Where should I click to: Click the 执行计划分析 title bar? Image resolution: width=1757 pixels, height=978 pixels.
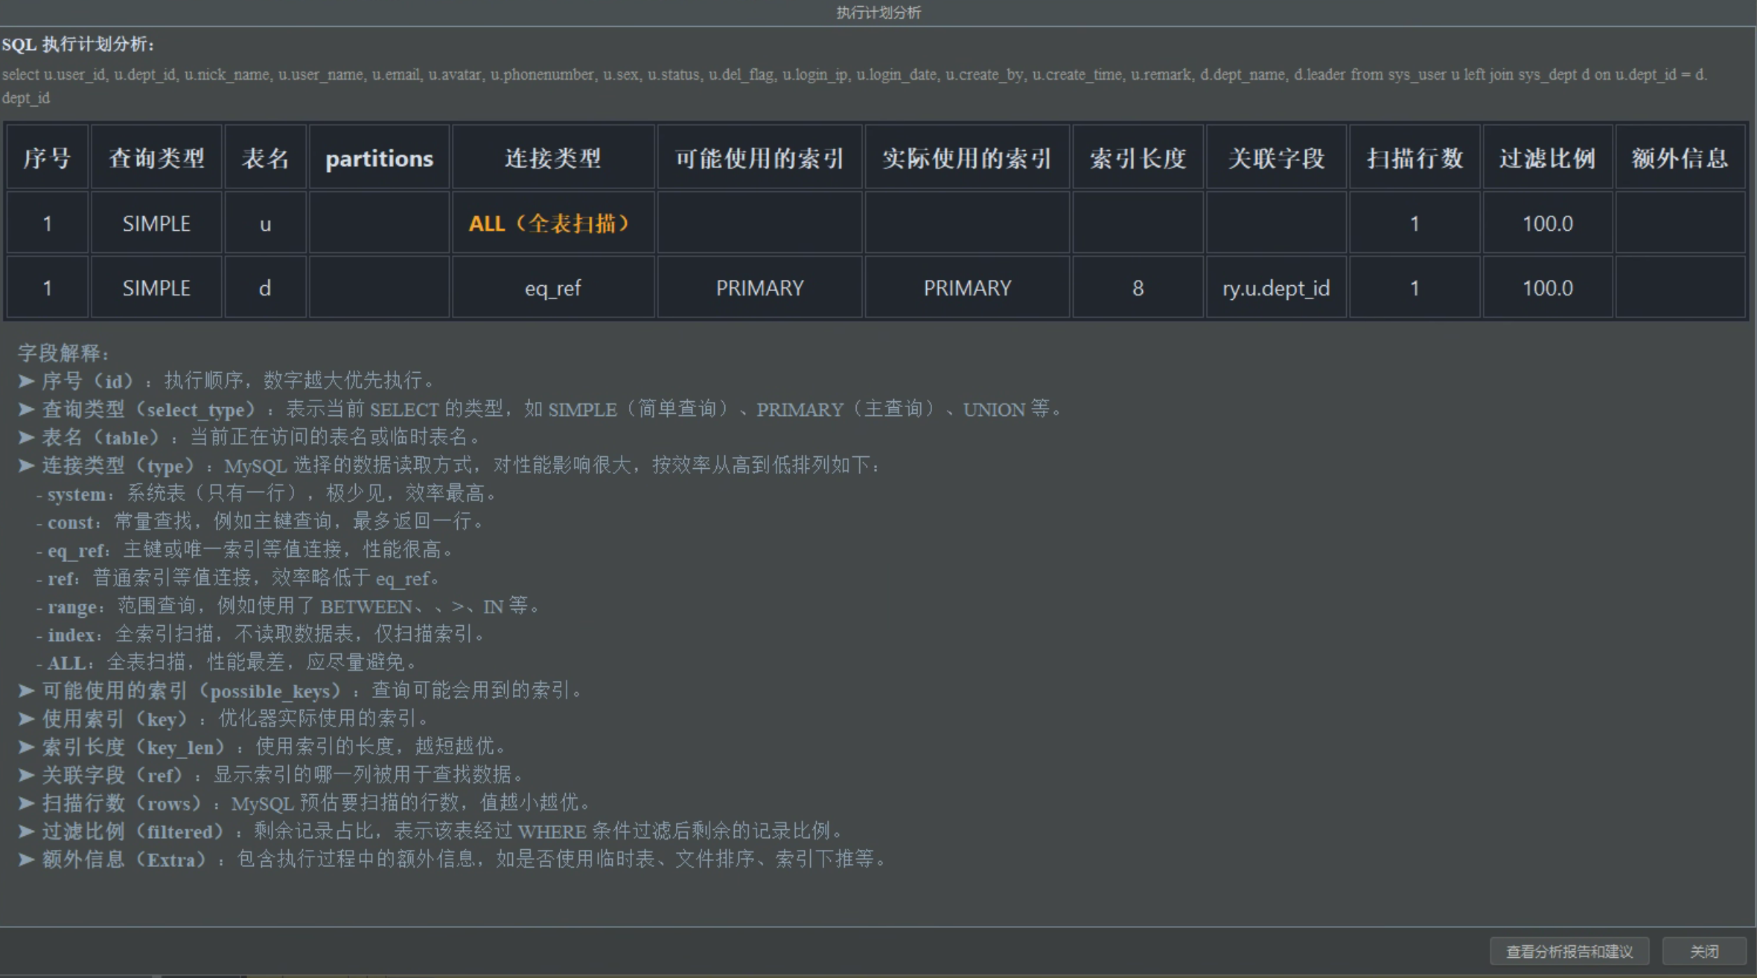point(877,12)
